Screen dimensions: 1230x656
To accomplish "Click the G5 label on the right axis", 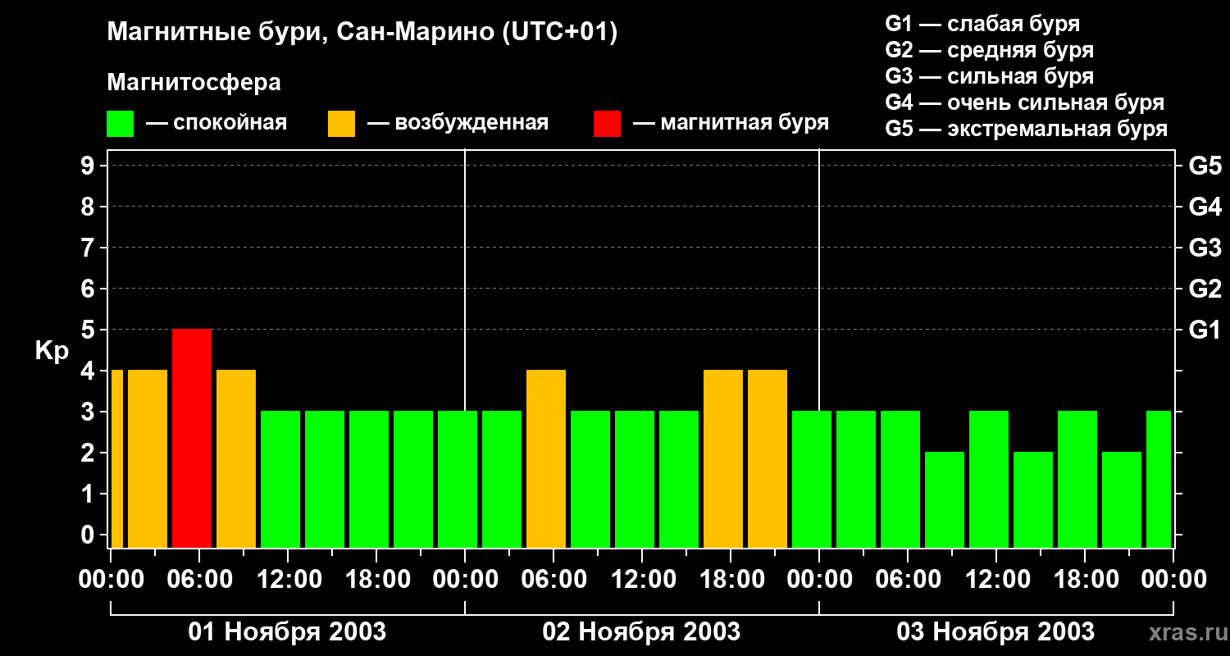I will tap(1205, 166).
